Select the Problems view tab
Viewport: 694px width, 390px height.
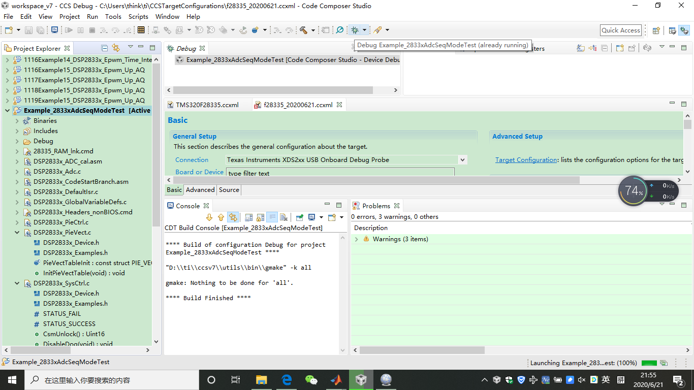[x=376, y=206]
